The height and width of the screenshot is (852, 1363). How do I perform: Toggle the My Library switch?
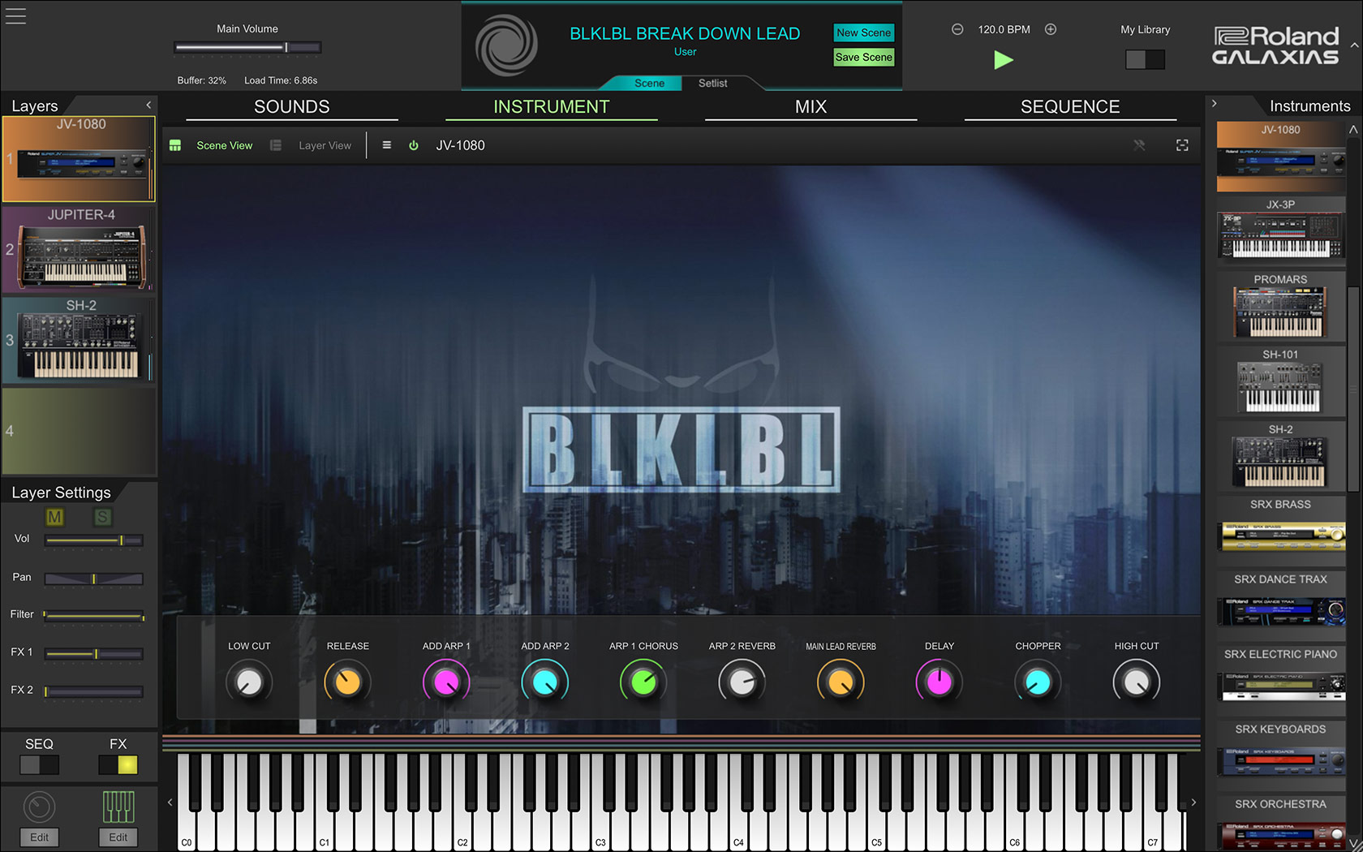pos(1145,59)
